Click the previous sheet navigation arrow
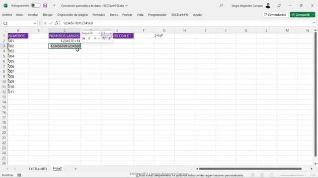The image size is (318, 178). pos(7,169)
